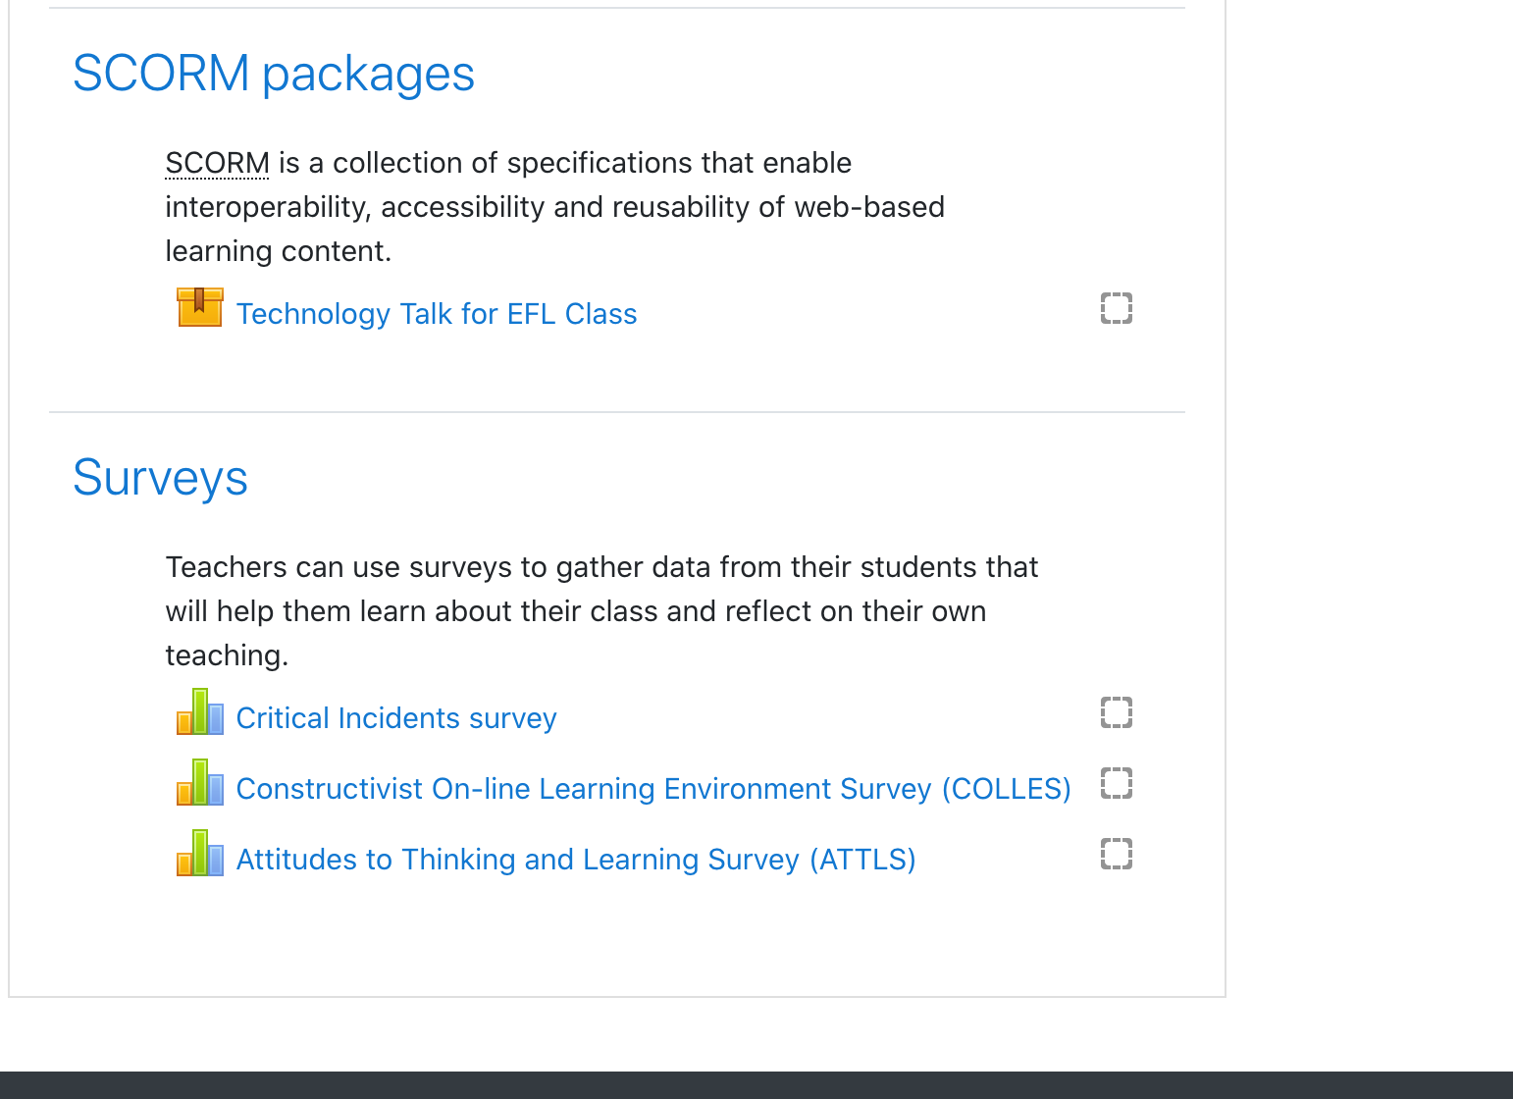
Task: Tick the ATTLS survey completion checkbox
Action: 1117,854
